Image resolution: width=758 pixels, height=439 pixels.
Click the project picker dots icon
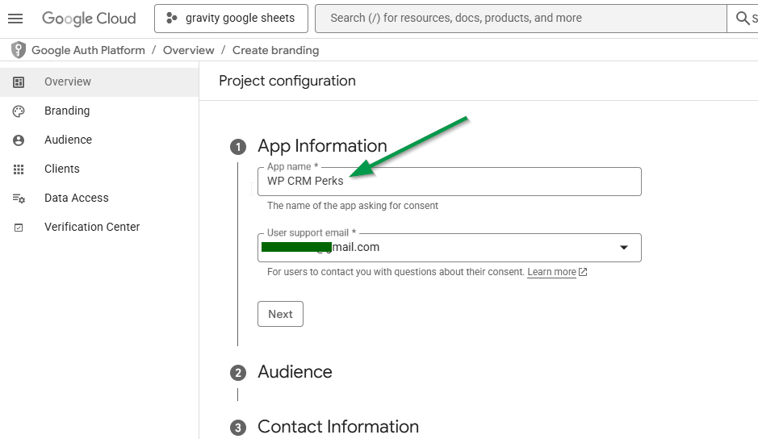tap(172, 19)
